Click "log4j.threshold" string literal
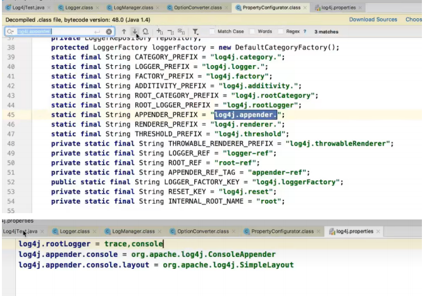427x296 pixels. (x=250, y=134)
